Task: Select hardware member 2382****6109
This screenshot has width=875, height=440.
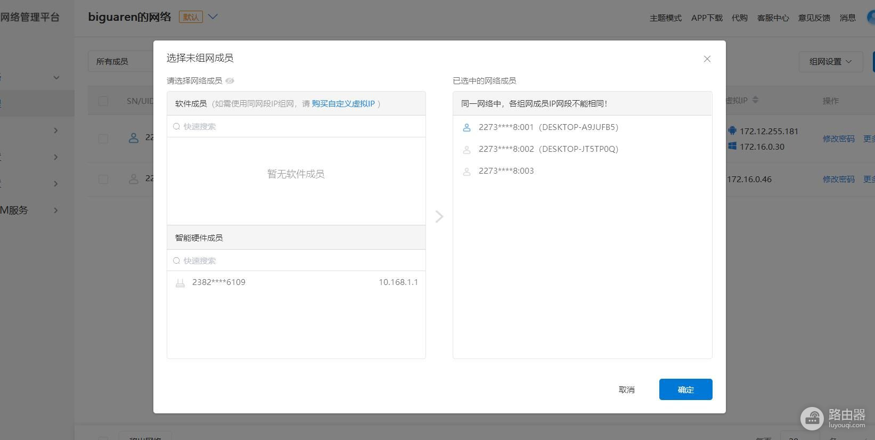Action: [x=296, y=282]
